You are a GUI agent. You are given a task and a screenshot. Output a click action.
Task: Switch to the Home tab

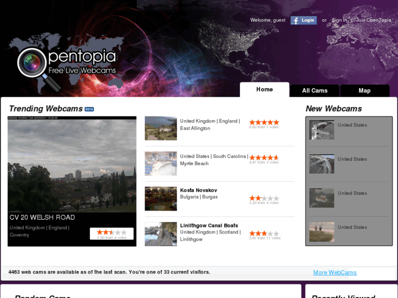tap(264, 90)
